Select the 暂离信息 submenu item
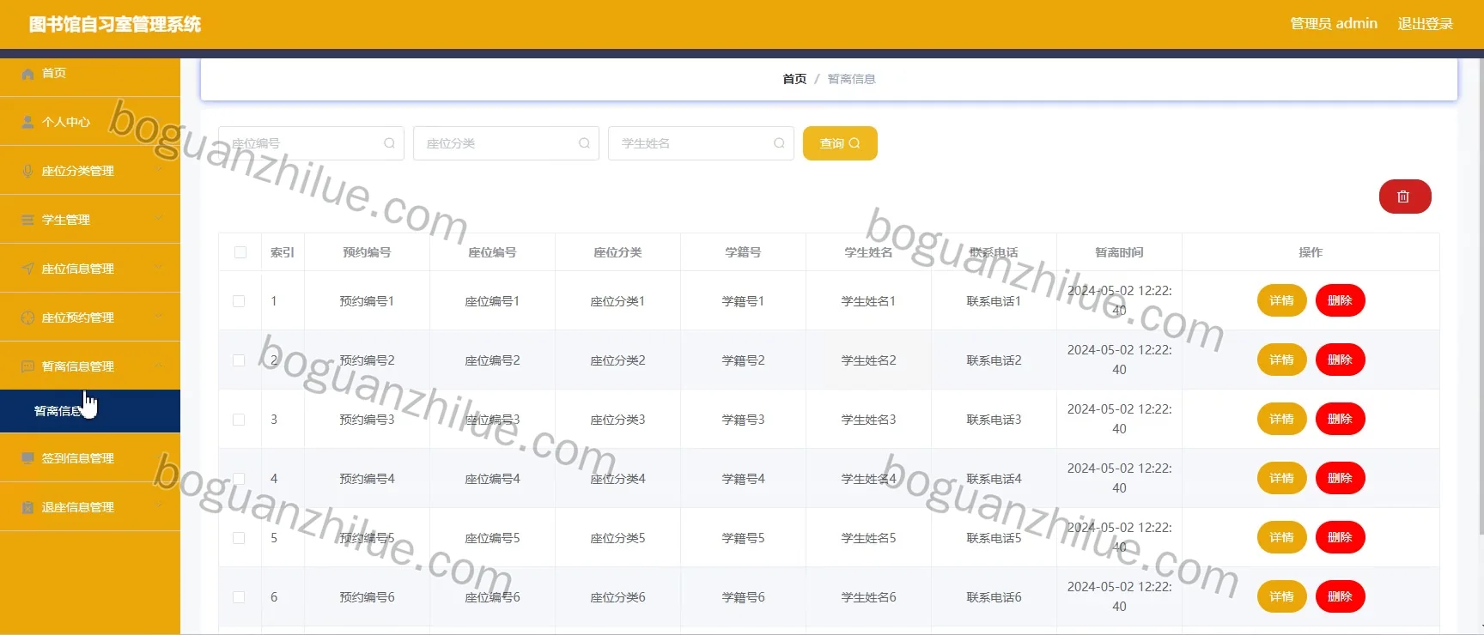This screenshot has width=1484, height=635. tap(90, 411)
